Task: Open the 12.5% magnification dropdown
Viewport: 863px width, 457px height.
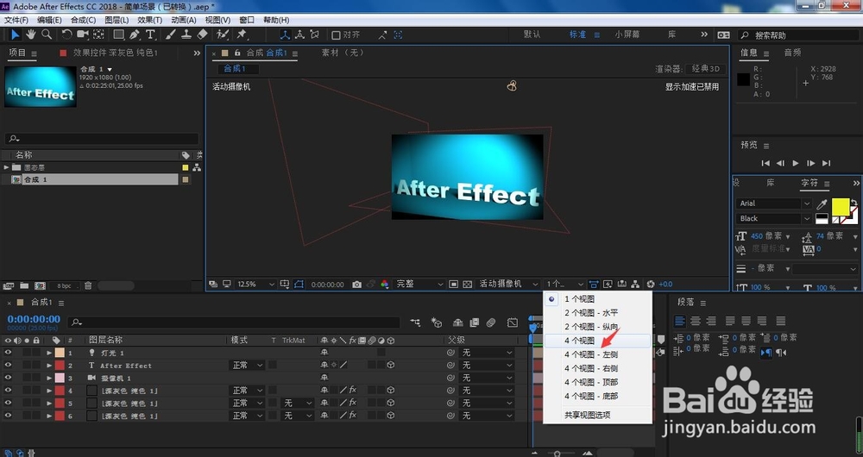Action: (x=255, y=285)
